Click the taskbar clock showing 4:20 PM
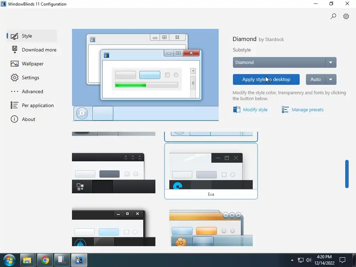The width and height of the screenshot is (356, 267). 324,260
